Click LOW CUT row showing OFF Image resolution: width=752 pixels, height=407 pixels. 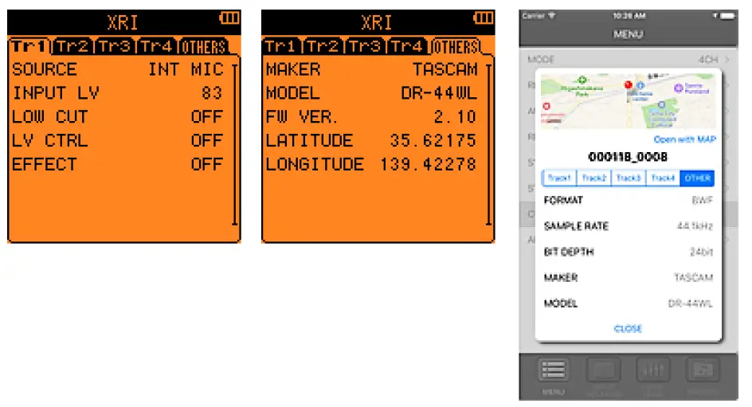point(118,116)
